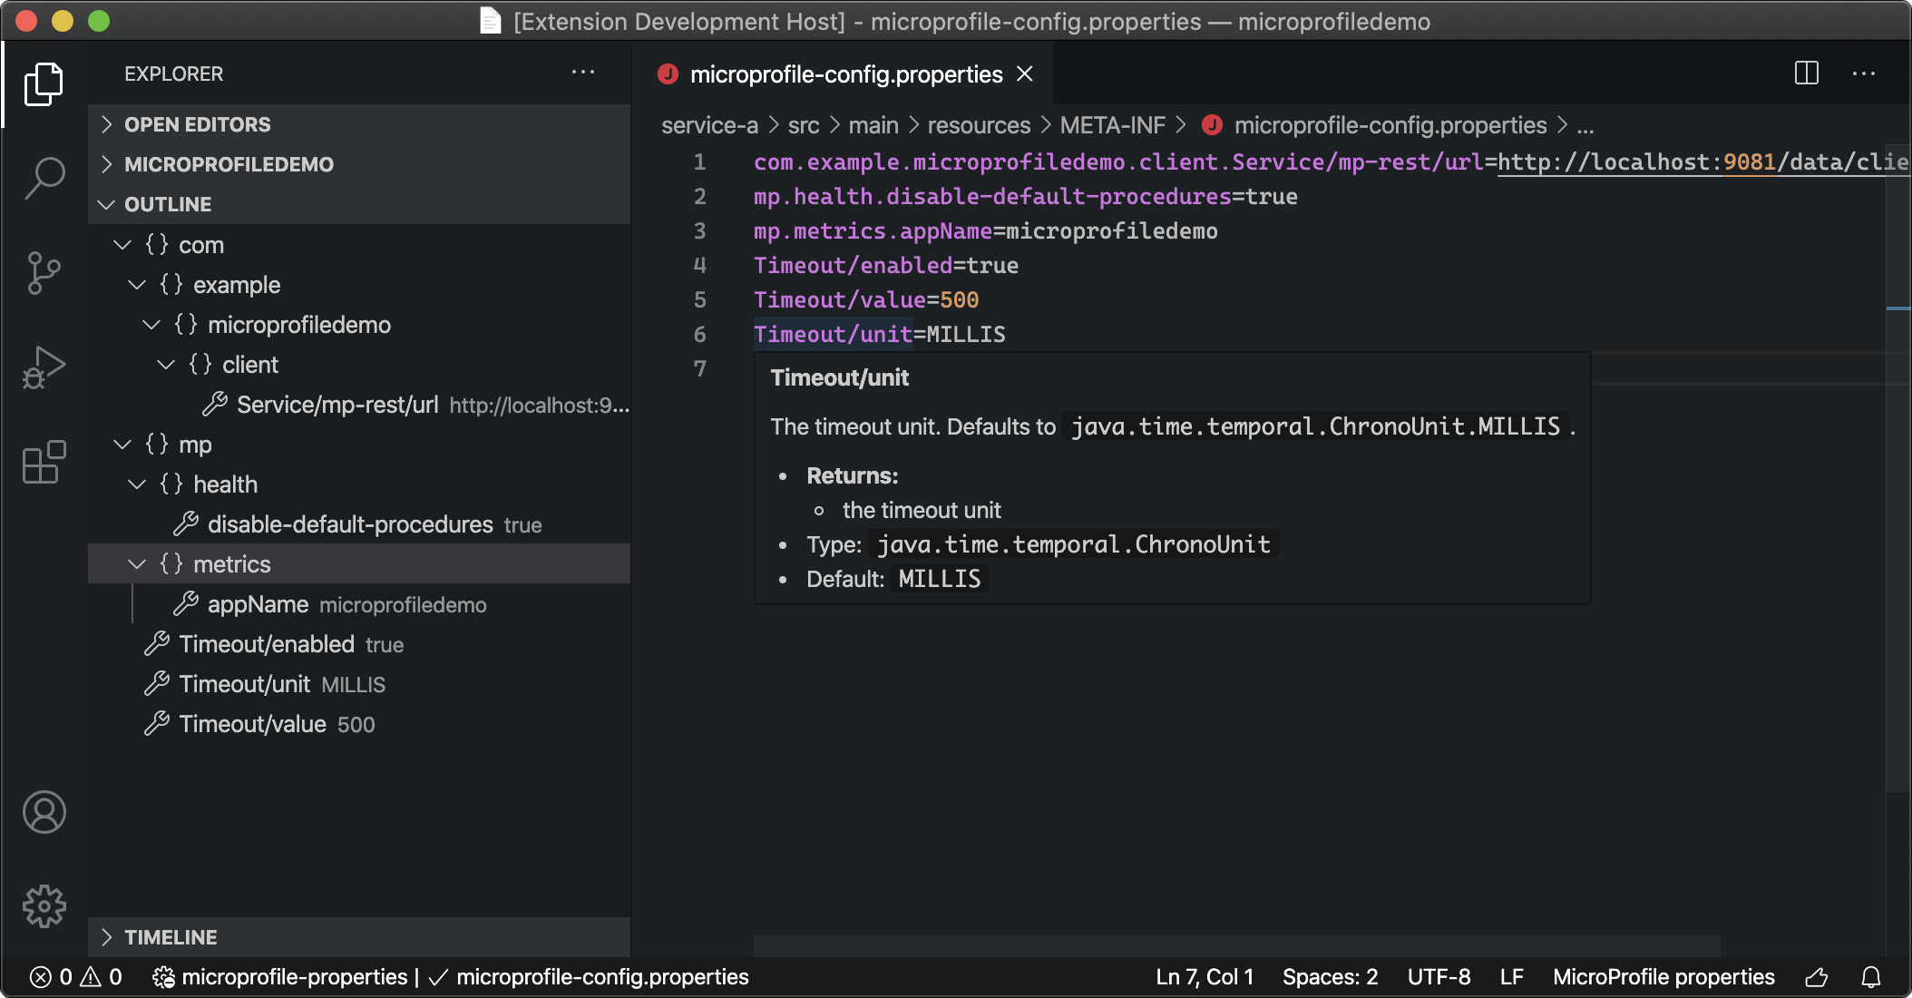Open the Manage gear icon
This screenshot has height=998, width=1912.
(44, 905)
